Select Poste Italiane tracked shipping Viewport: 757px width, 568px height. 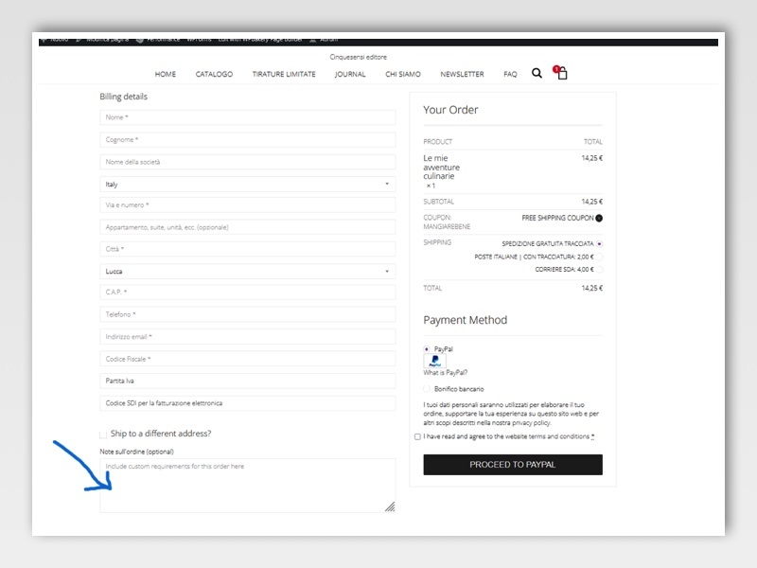(x=599, y=257)
